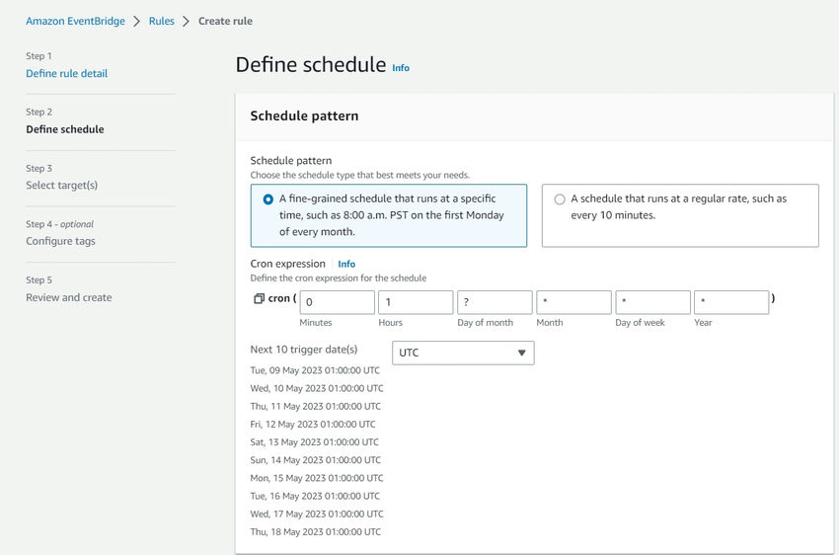This screenshot has height=555, width=839.
Task: Open Info link beside Define schedule heading
Action: (401, 68)
